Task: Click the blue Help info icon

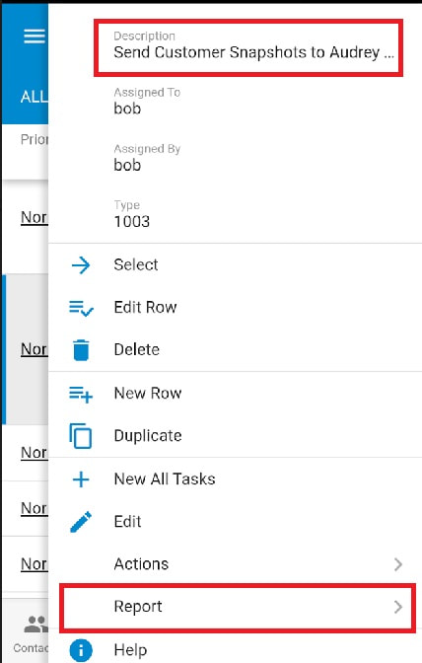Action: 80,650
